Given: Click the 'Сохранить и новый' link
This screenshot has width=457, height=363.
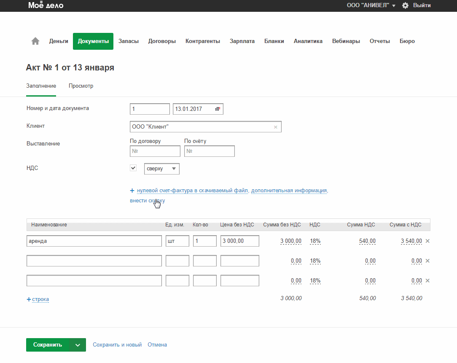Looking at the screenshot, I should 117,345.
